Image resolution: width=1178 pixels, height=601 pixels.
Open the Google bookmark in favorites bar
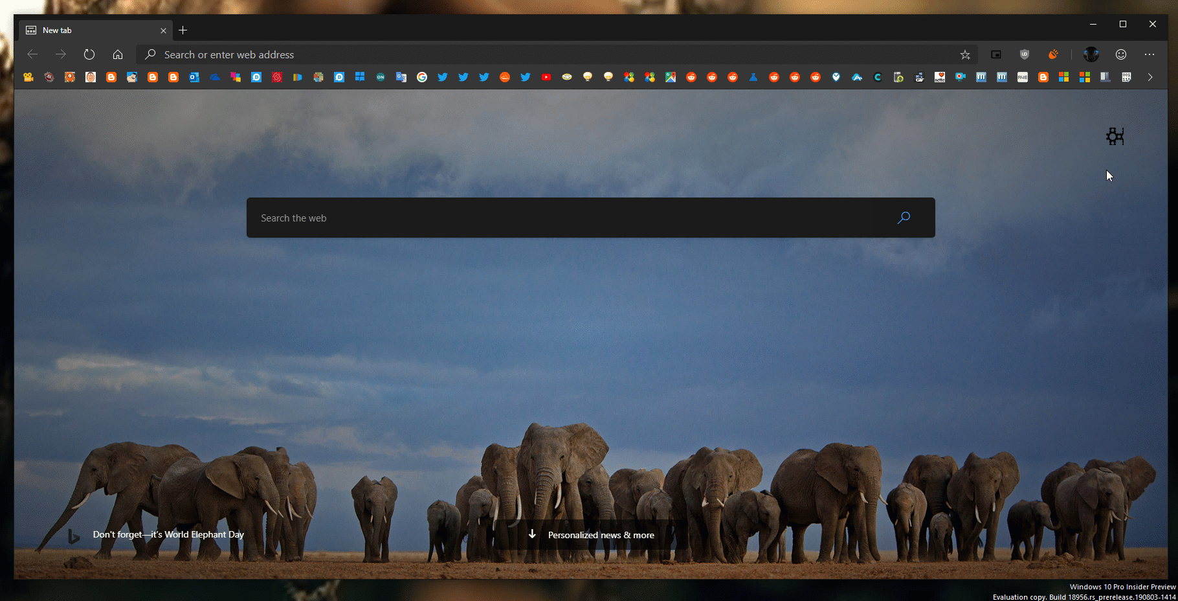pos(422,77)
